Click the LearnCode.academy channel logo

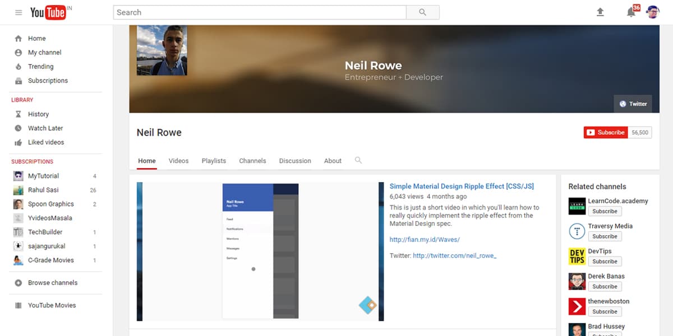pos(577,206)
